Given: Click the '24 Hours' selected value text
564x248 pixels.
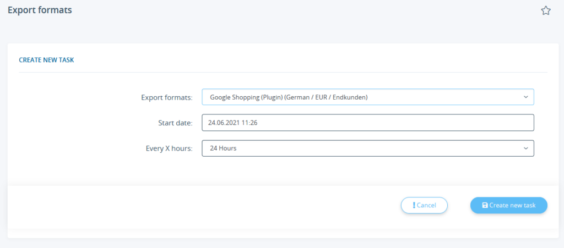Looking at the screenshot, I should (x=223, y=148).
